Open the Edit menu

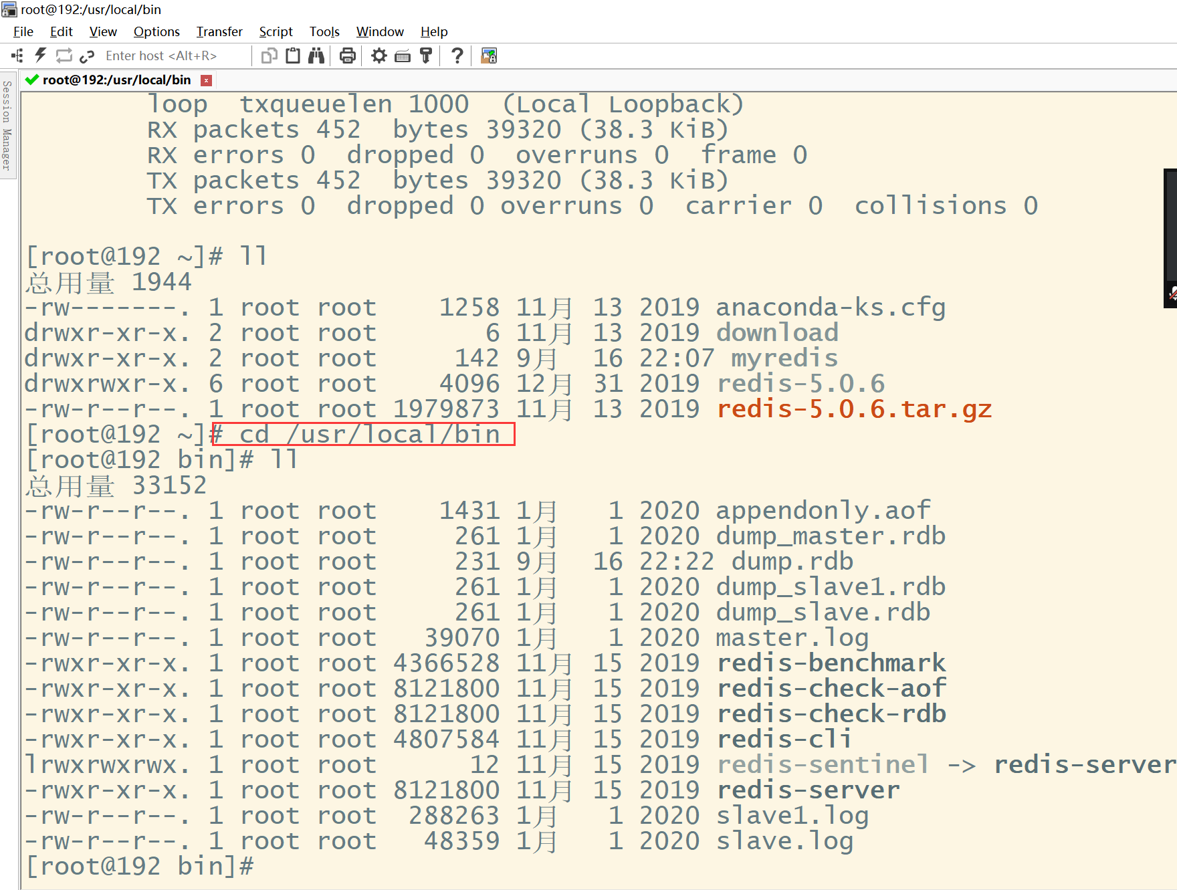pyautogui.click(x=62, y=31)
